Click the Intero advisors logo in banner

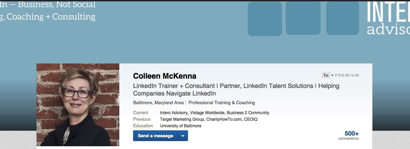click(389, 19)
